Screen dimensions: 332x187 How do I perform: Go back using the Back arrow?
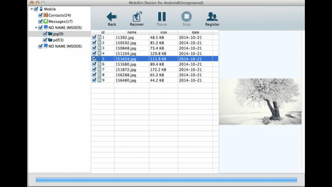tap(111, 19)
